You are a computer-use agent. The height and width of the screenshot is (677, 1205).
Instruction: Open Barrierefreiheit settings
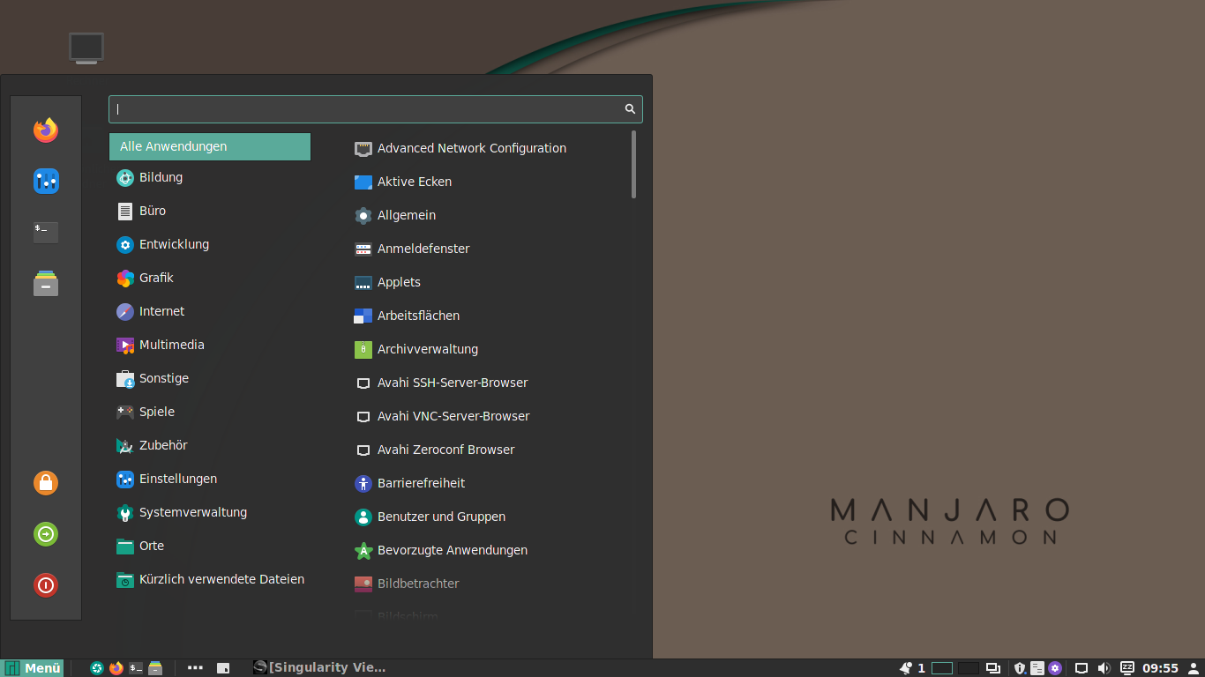[487, 483]
